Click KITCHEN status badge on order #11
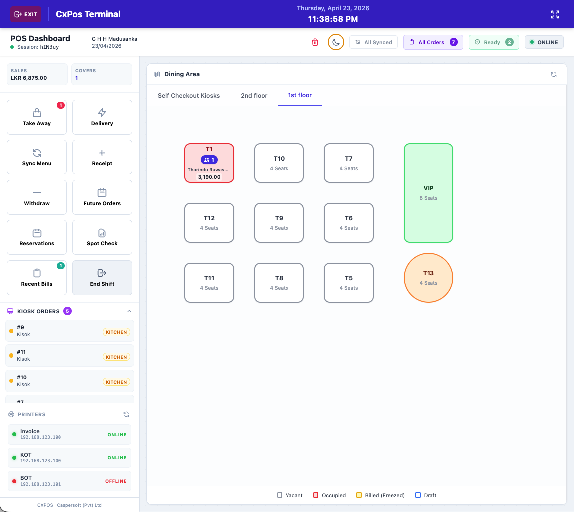The width and height of the screenshot is (574, 512). (116, 357)
